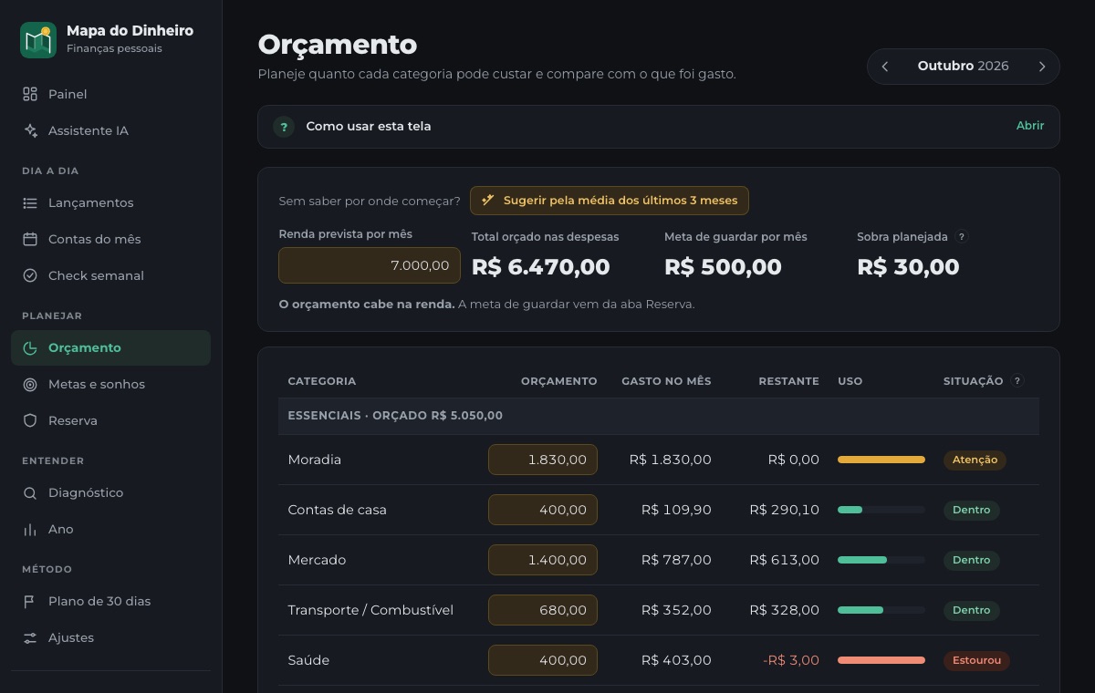Edit the Transporte / Combustível budget field
Viewport: 1095px width, 693px height.
(543, 610)
